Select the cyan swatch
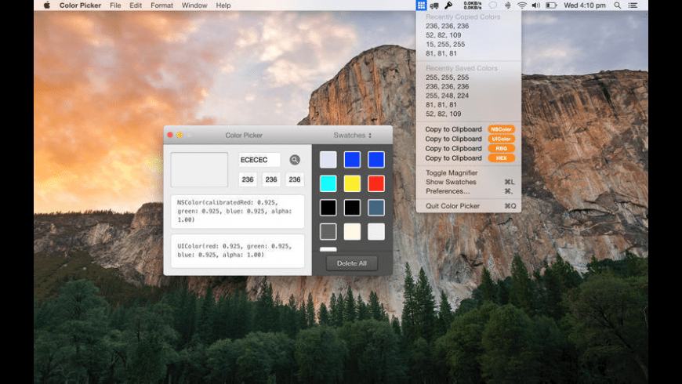Image resolution: width=682 pixels, height=384 pixels. point(328,183)
